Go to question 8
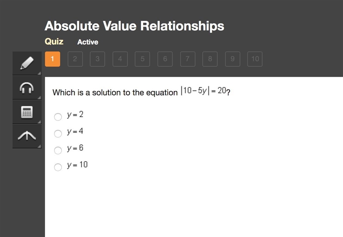 210,59
